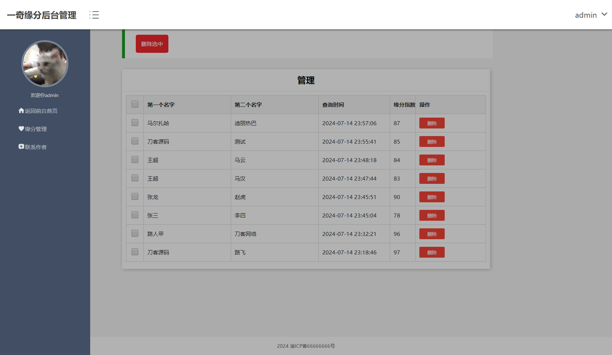Check the row for 马尔扎哈

(134, 123)
